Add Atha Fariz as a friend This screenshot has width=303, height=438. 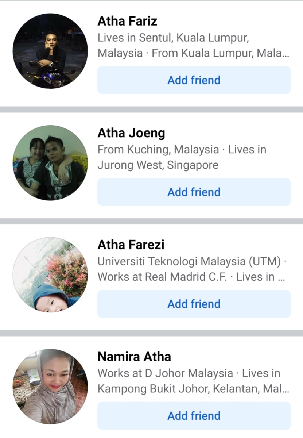(x=194, y=80)
